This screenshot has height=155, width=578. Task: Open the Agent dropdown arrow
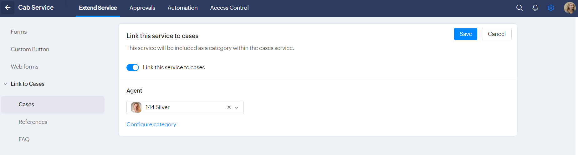click(237, 107)
